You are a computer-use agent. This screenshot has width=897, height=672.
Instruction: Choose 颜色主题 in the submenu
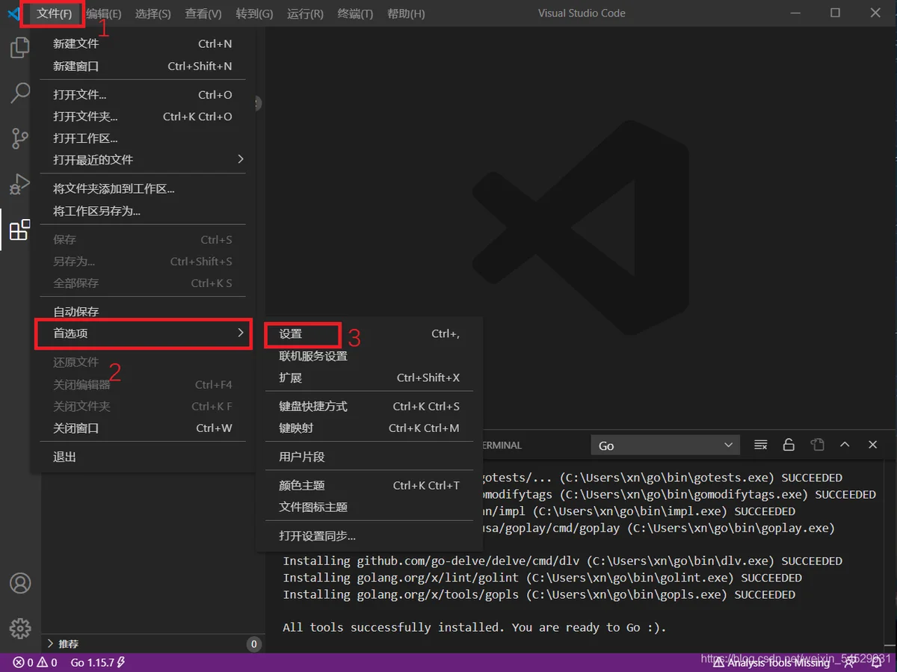369,485
